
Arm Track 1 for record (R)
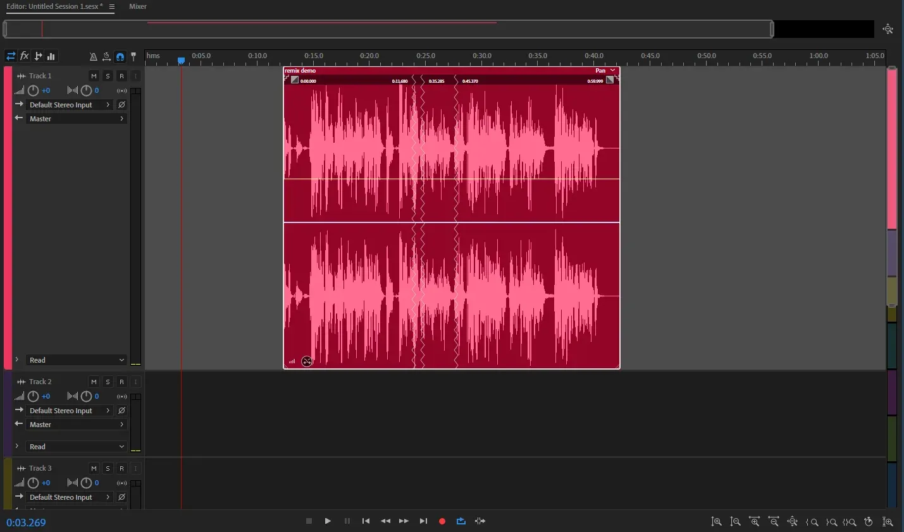122,76
